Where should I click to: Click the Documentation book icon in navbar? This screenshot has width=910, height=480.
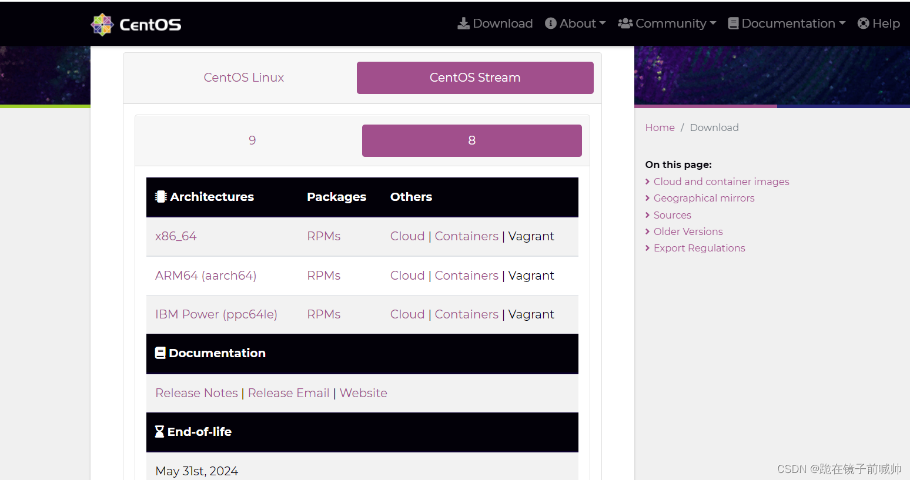click(x=733, y=24)
